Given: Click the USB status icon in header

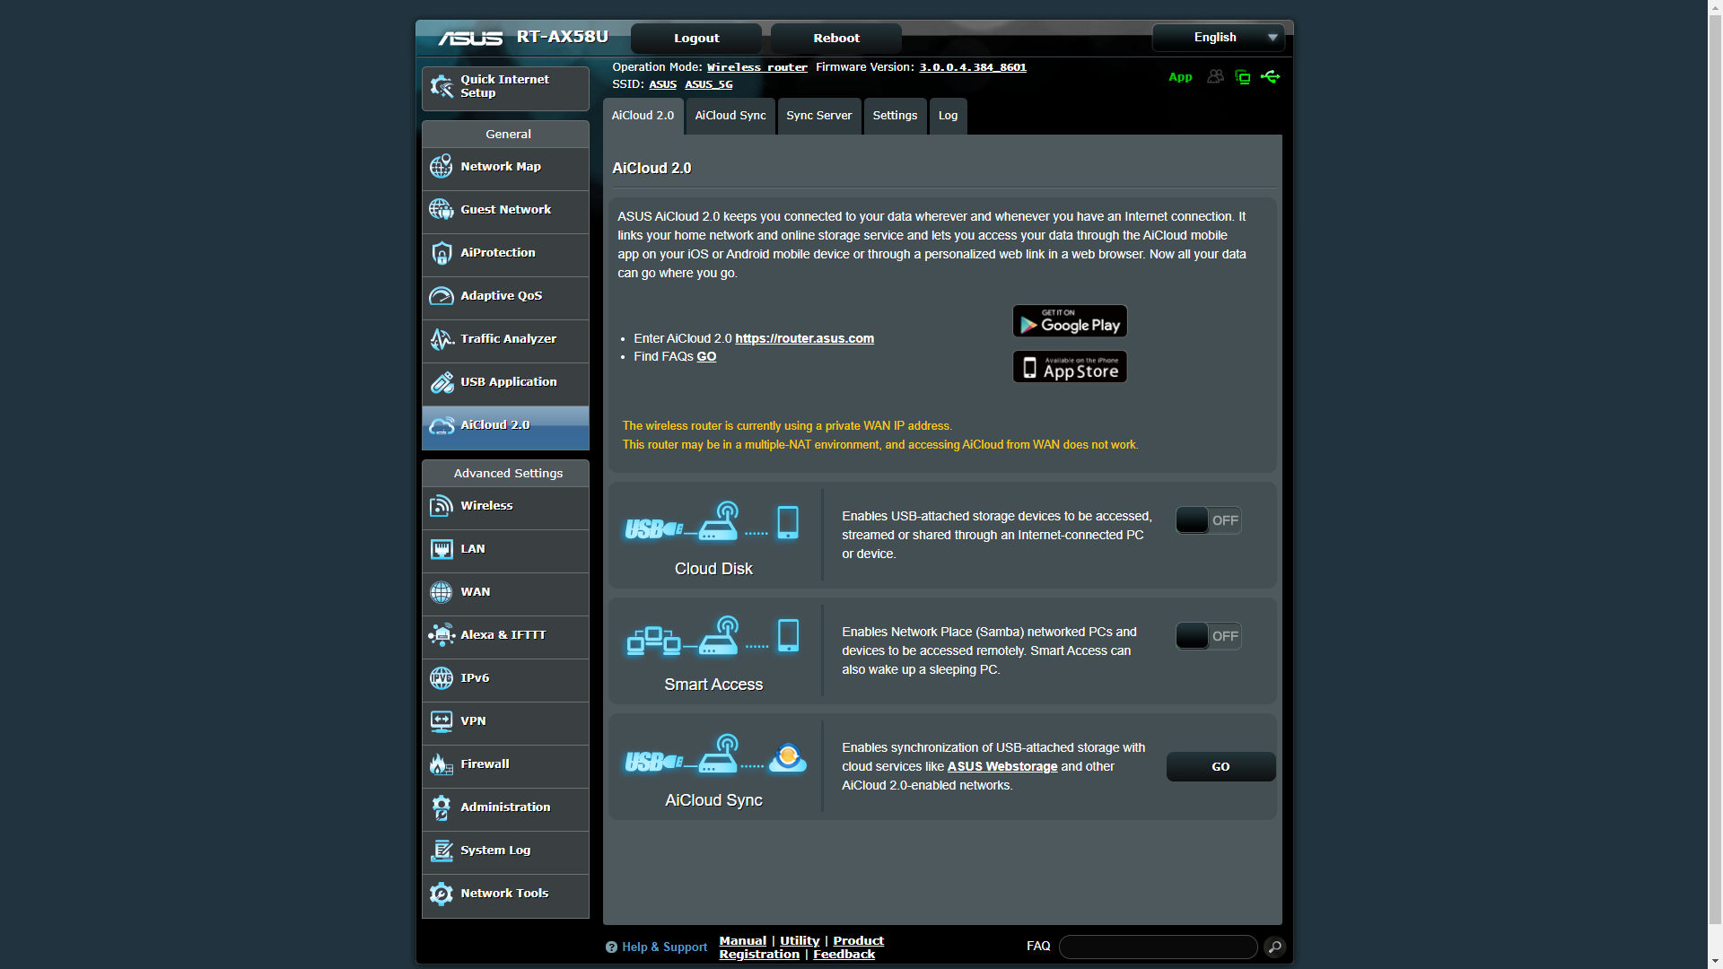Looking at the screenshot, I should point(1270,77).
